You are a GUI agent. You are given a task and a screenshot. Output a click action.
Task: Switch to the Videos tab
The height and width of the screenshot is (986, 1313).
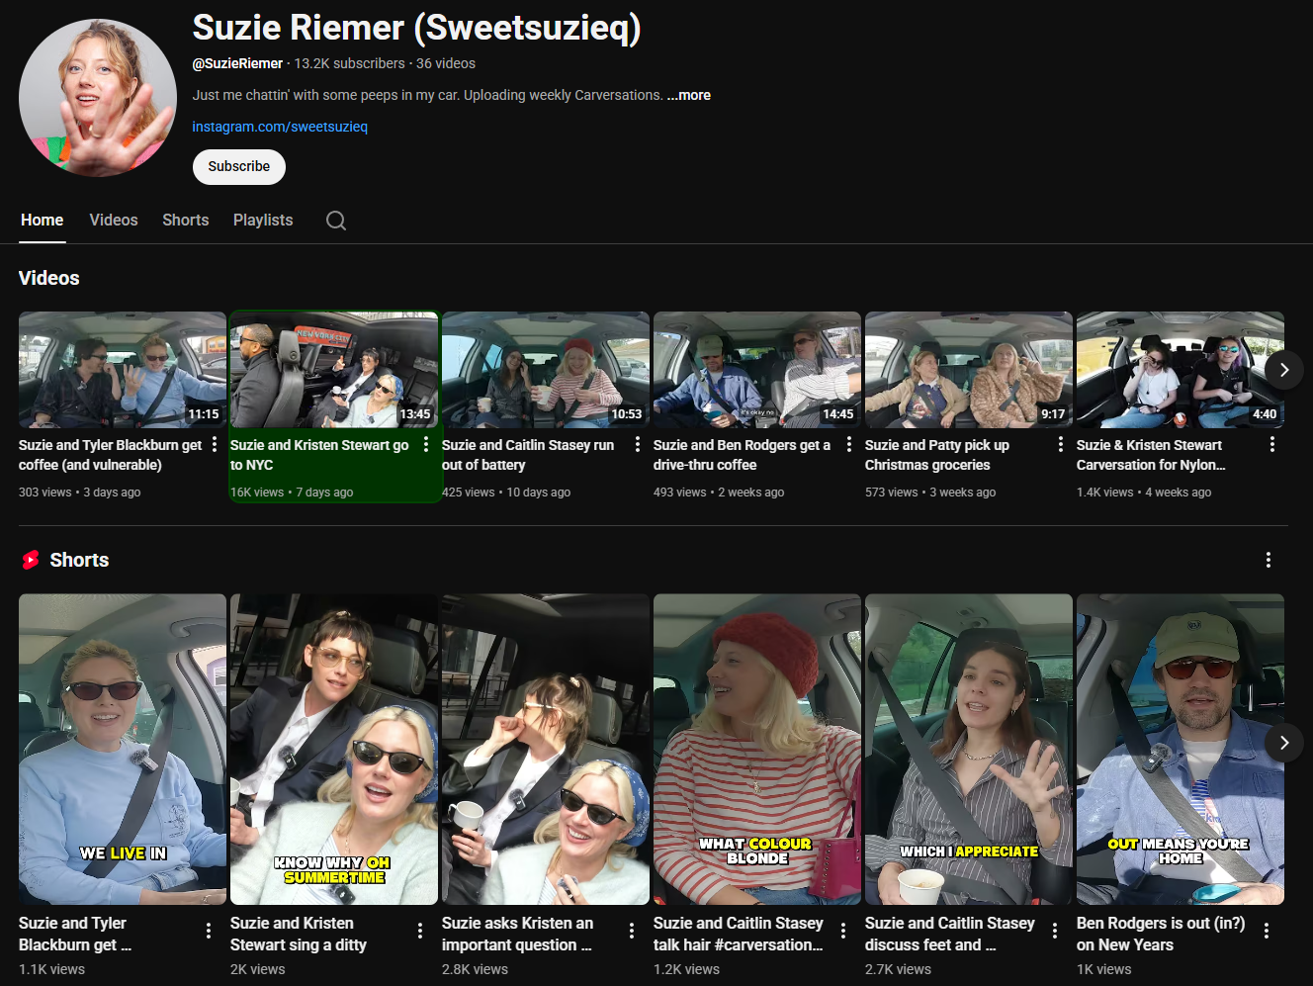coord(114,220)
